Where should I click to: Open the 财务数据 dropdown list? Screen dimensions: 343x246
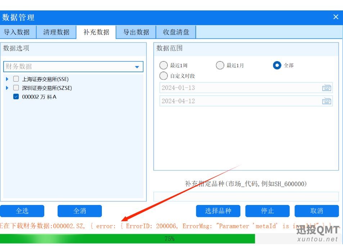(73, 67)
